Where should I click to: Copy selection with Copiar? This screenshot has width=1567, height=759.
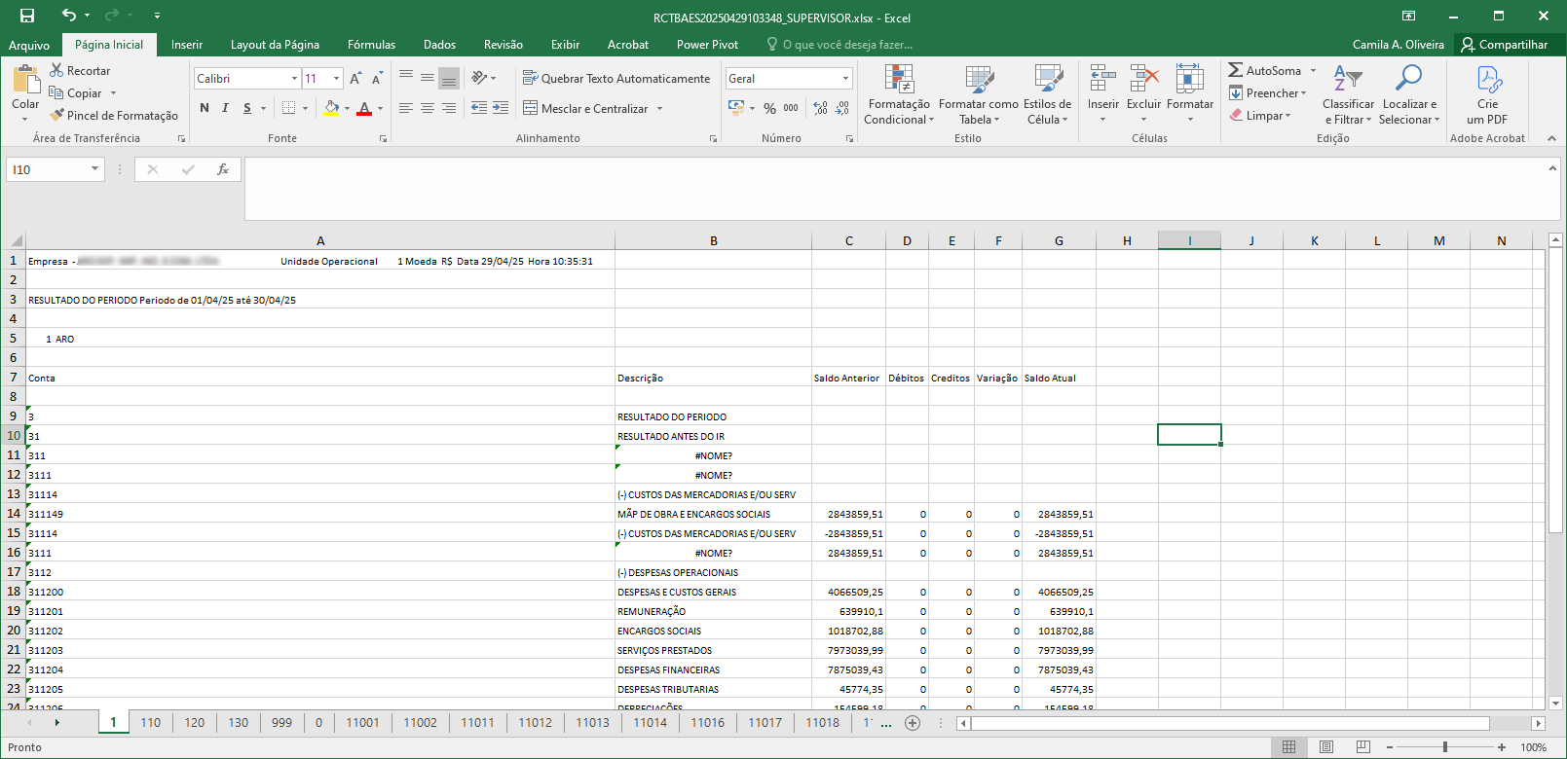click(76, 93)
